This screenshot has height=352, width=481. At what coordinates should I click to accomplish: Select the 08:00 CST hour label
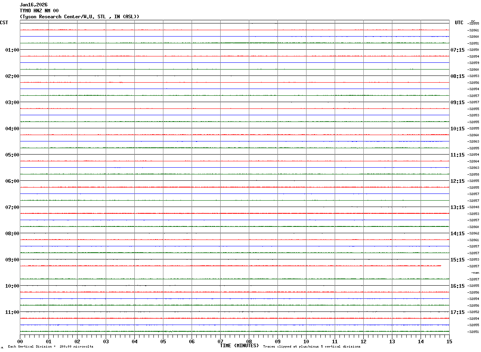[x=12, y=233]
